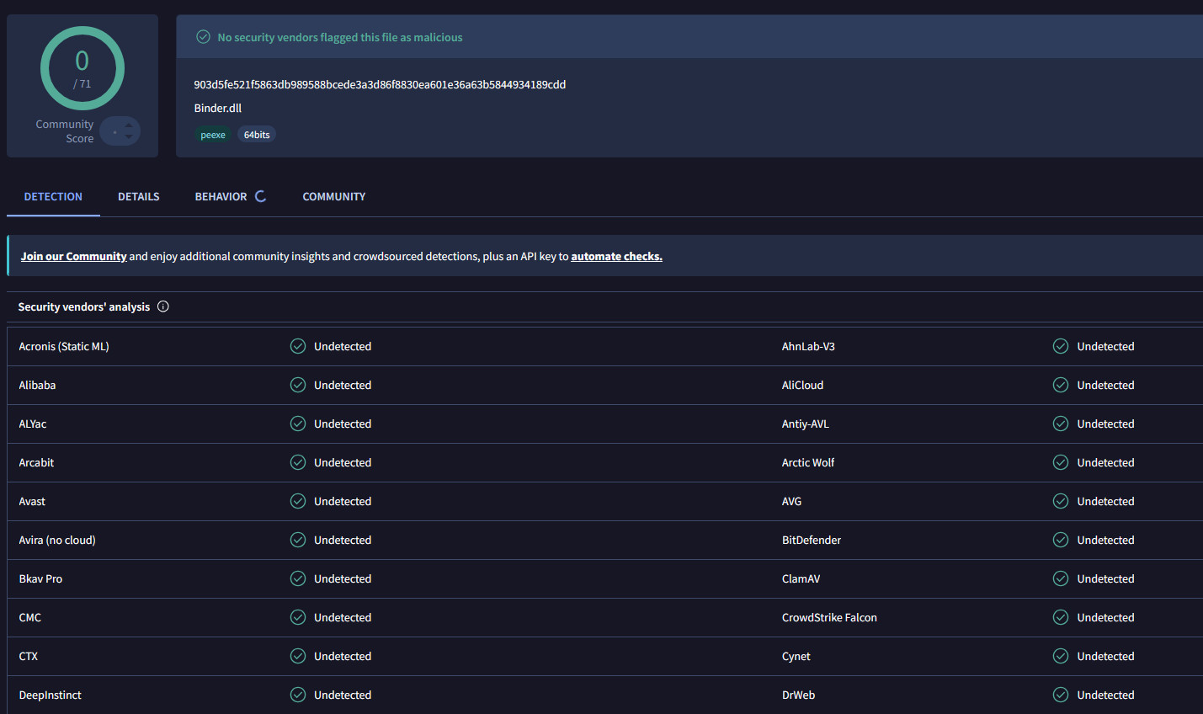Click the Antiy-AVL vendor name

(806, 424)
